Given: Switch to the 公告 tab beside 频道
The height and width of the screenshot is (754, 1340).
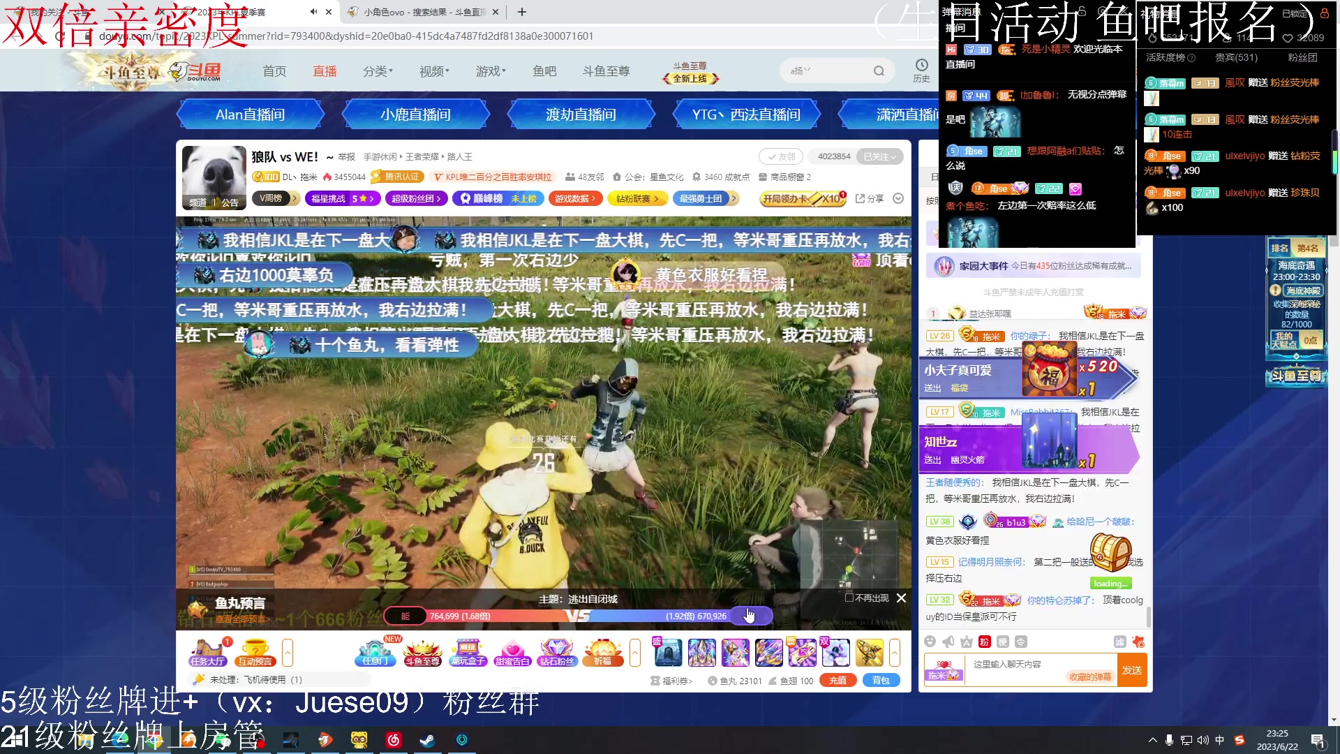Looking at the screenshot, I should (x=230, y=202).
